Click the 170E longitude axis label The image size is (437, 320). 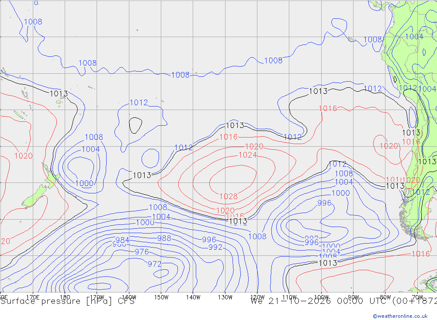(x=33, y=297)
